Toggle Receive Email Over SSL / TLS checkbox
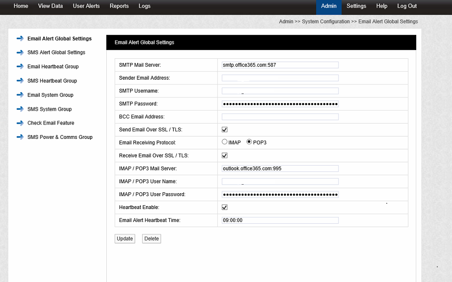 point(225,156)
